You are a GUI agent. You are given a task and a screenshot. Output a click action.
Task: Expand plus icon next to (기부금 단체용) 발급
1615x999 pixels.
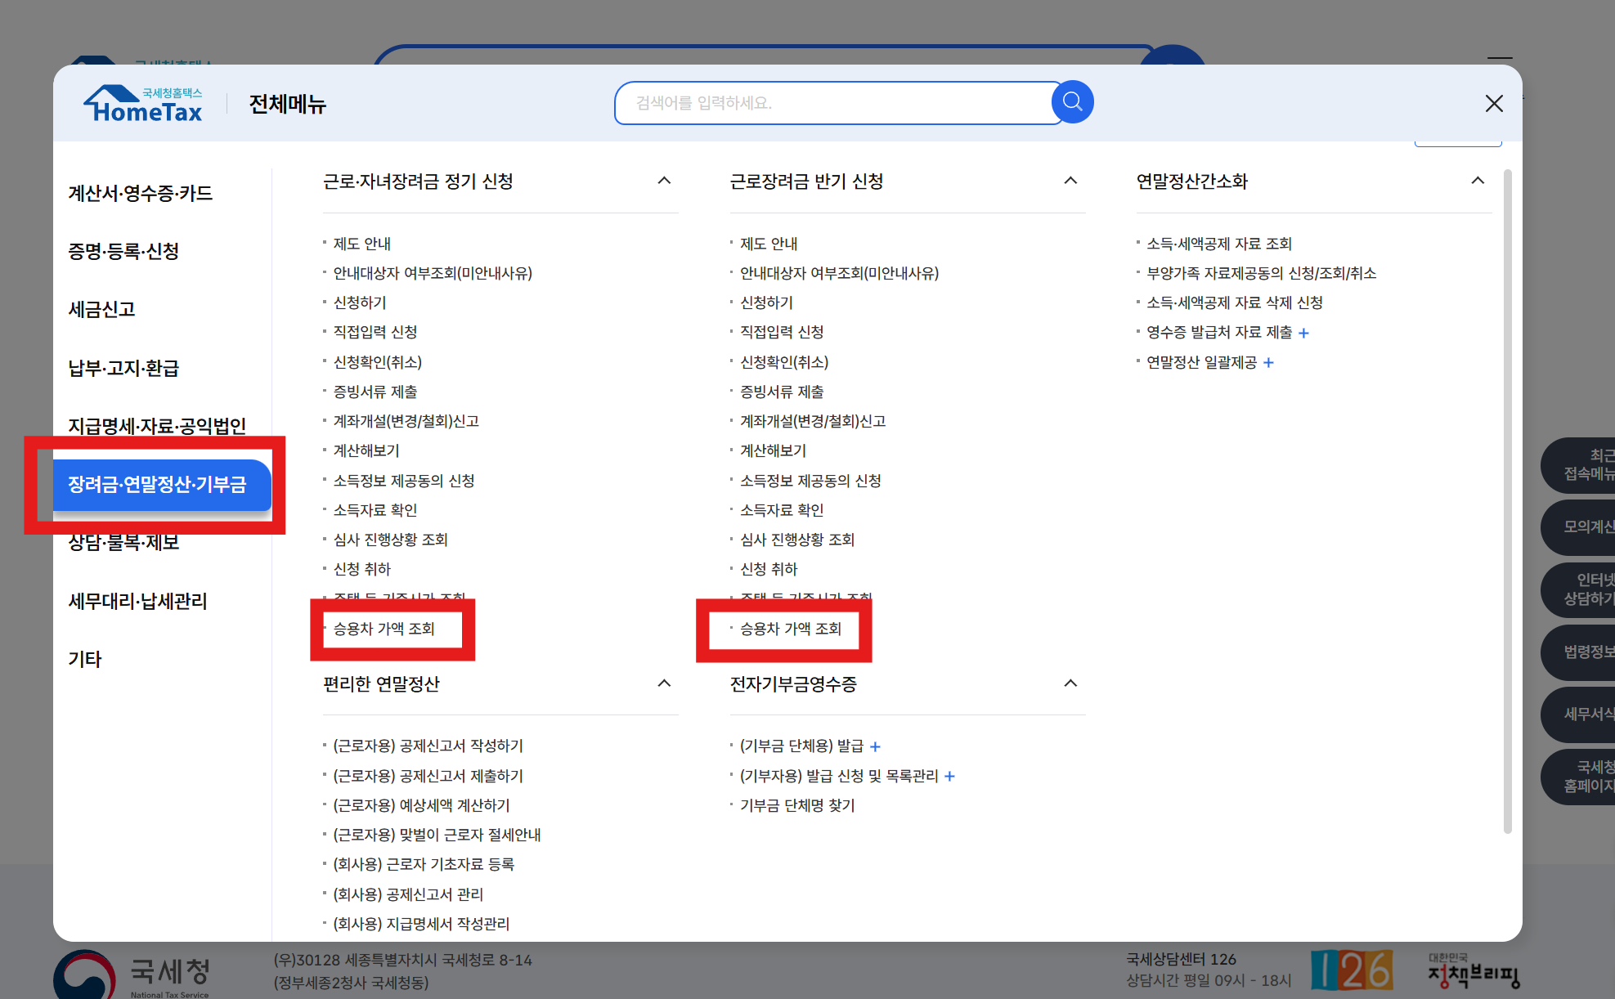pyautogui.click(x=875, y=746)
